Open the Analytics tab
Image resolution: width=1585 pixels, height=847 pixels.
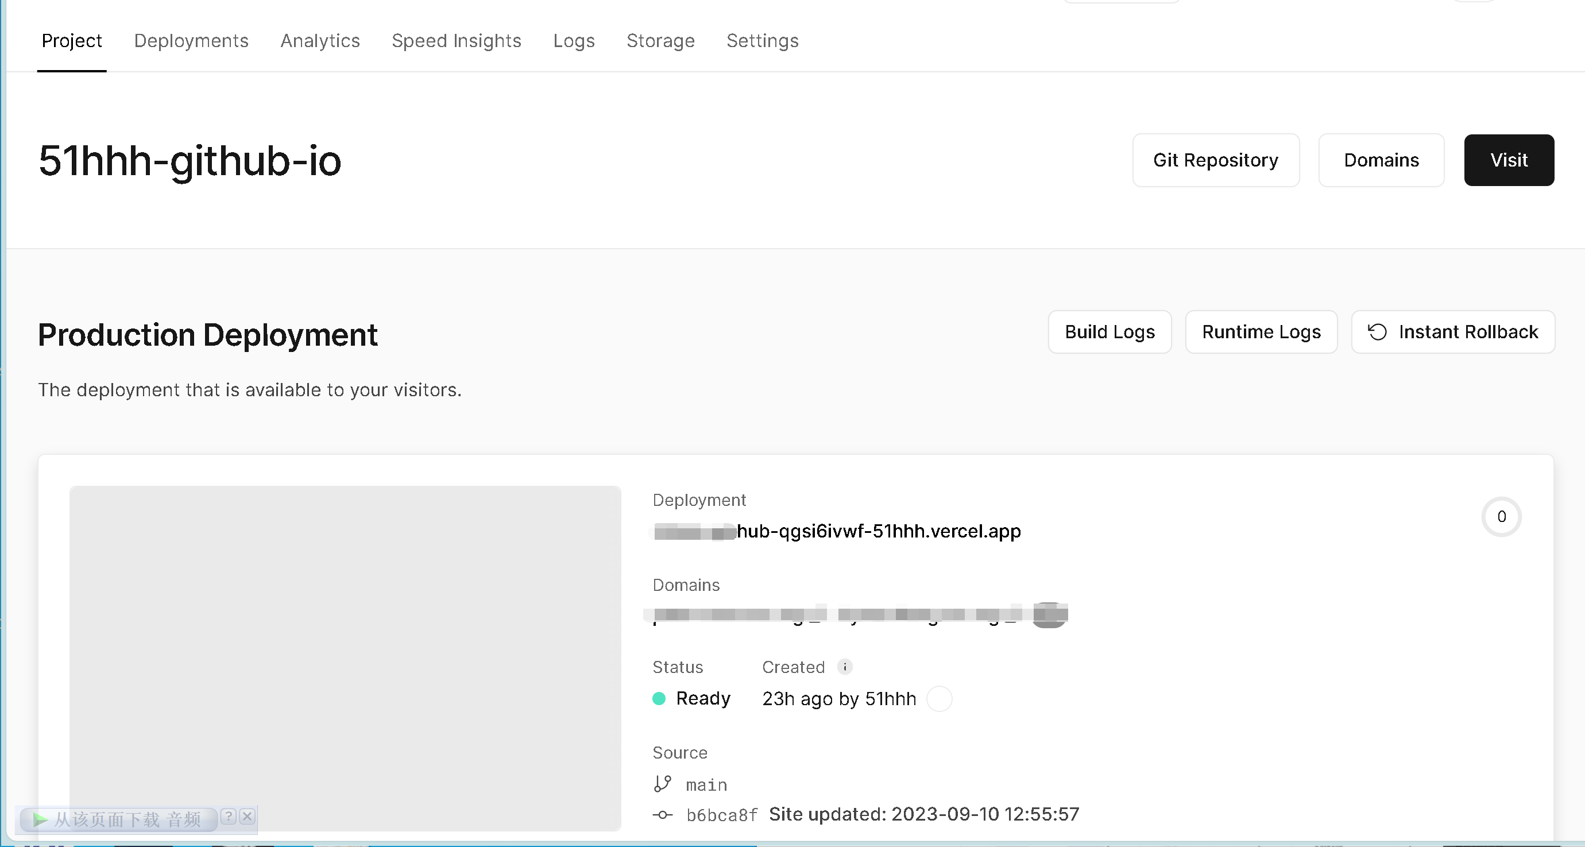(320, 41)
